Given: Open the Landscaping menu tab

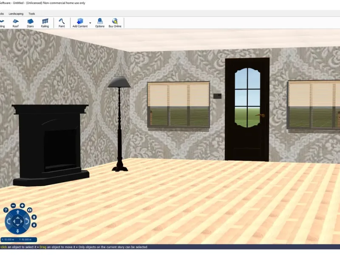Looking at the screenshot, I should (16, 14).
